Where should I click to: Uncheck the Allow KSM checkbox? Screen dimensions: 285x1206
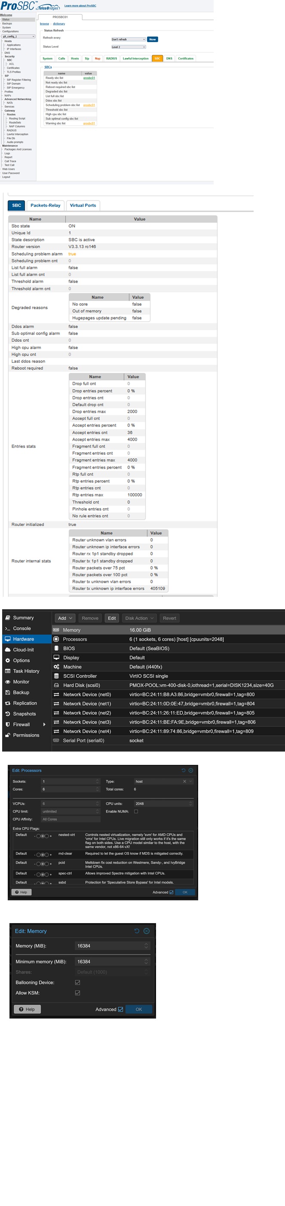point(78,992)
